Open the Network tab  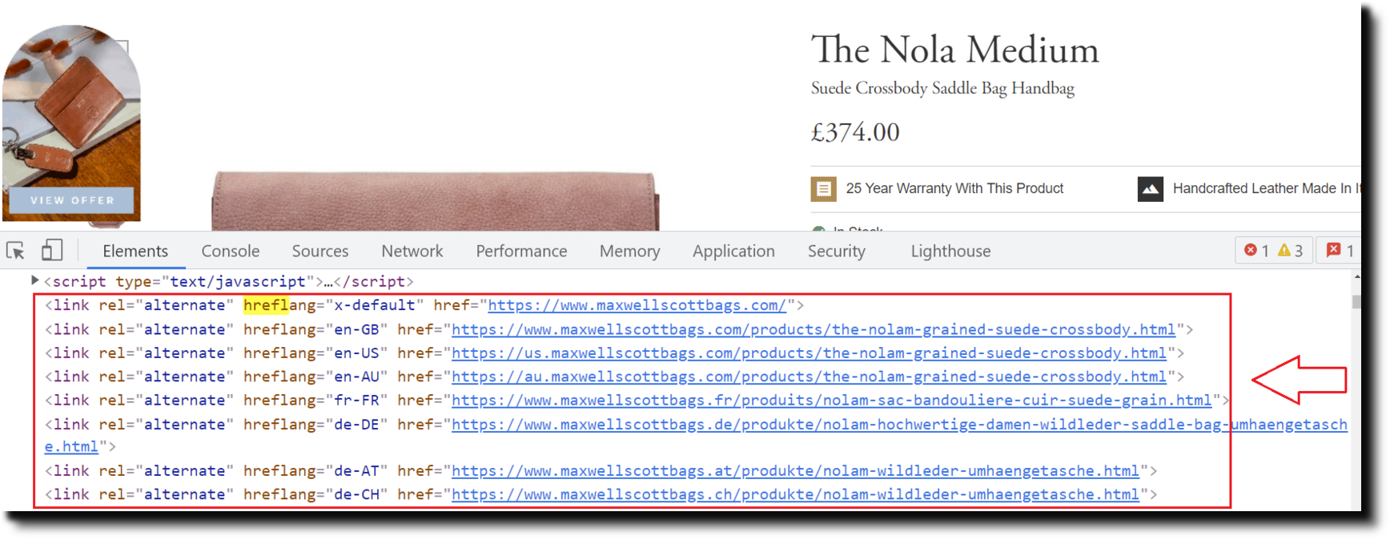point(412,251)
